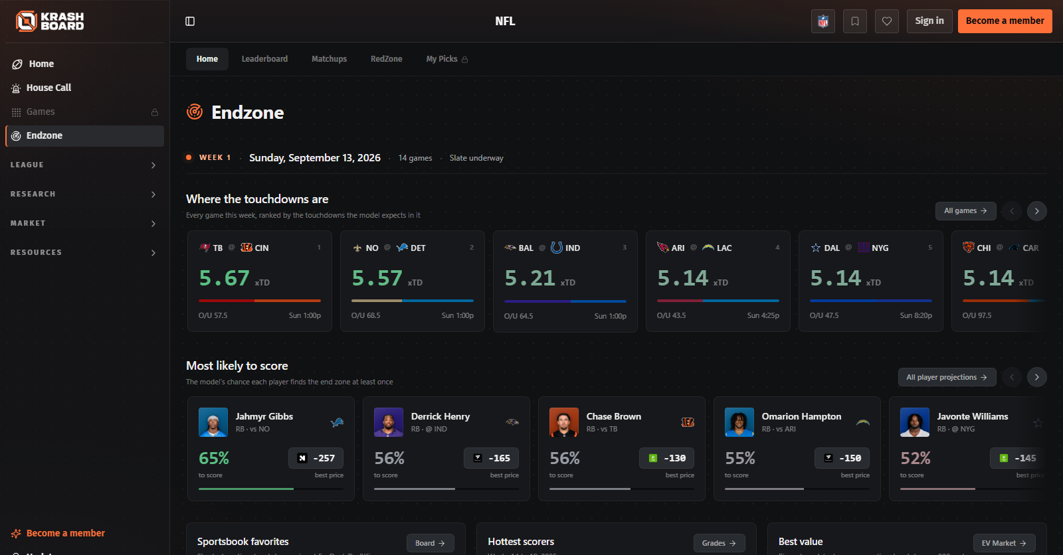1063x555 pixels.
Task: Click the KrashBoard logo
Action: (50, 21)
